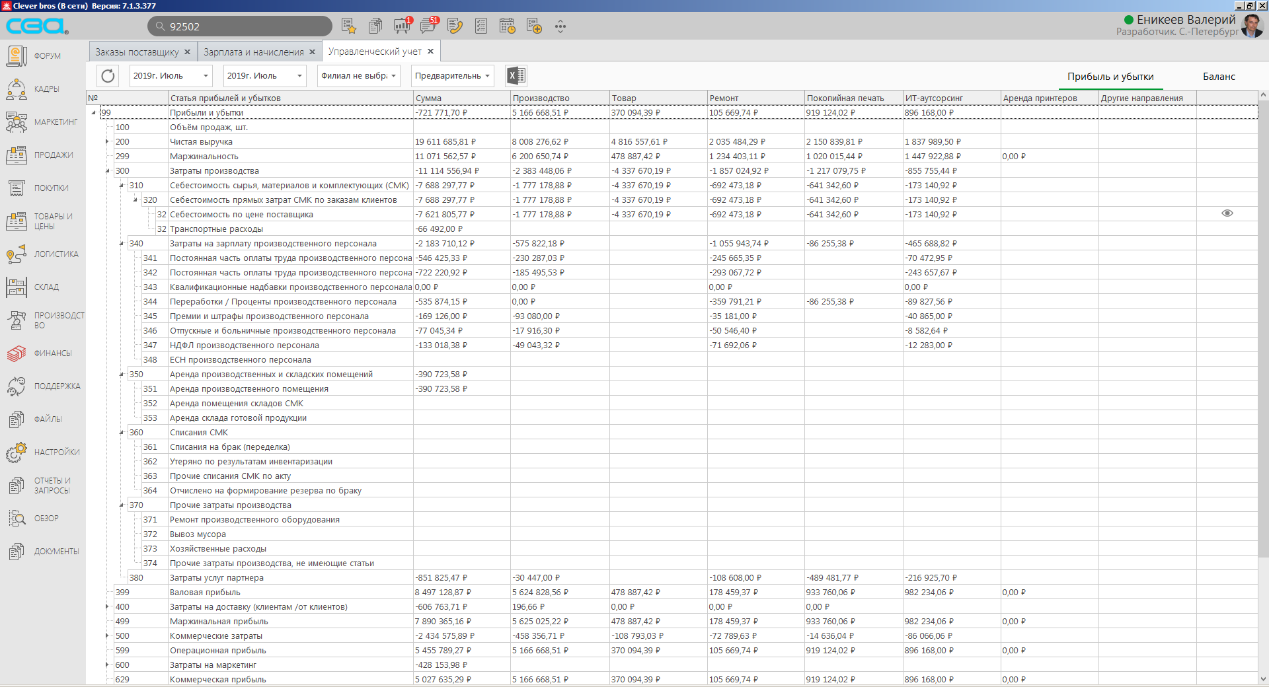Toggle the eye visibility icon in row 32

[1227, 213]
